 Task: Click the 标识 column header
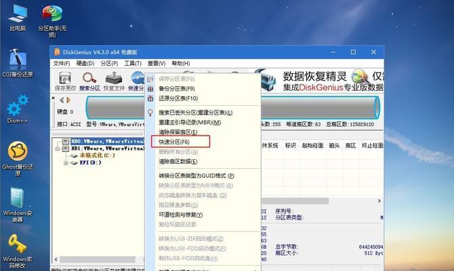(291, 146)
